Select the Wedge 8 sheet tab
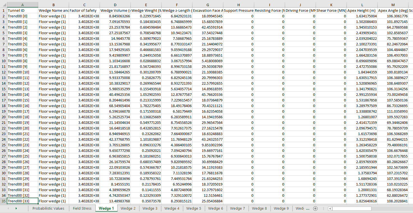Image resolution: width=413 pixels, height=213 pixels. [259, 208]
